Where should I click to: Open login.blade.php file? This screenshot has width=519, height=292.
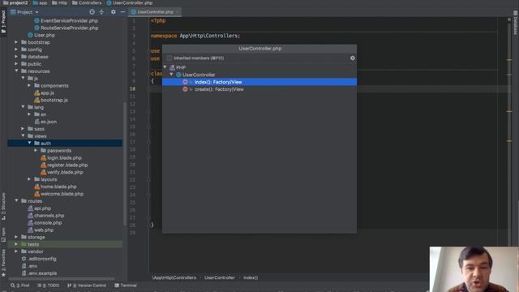tap(64, 158)
